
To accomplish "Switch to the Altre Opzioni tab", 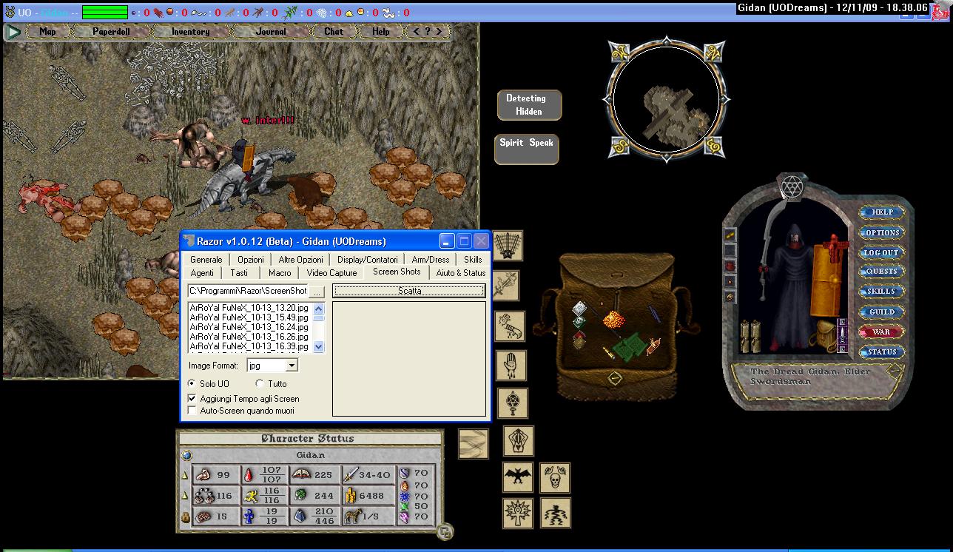I will 301,260.
